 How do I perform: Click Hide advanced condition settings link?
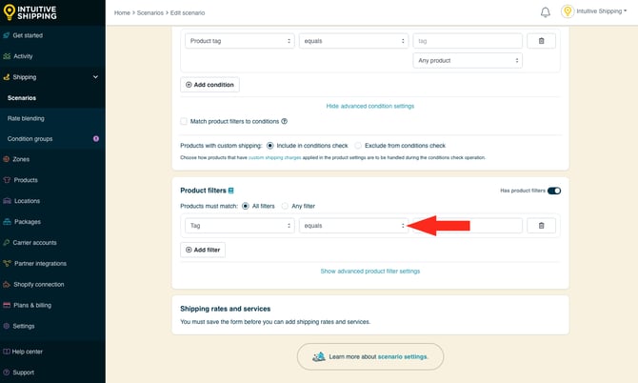(369, 106)
